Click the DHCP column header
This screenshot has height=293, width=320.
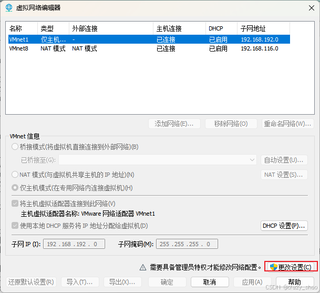point(221,28)
